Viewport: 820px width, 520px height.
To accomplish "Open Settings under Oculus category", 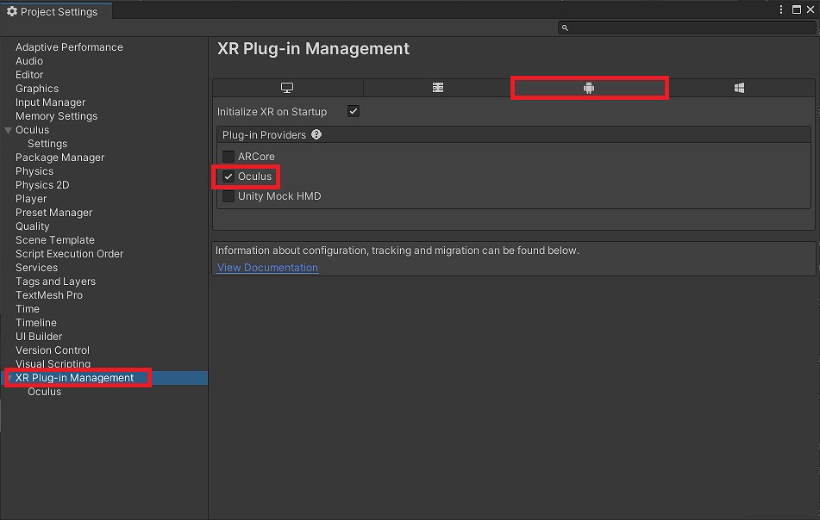I will [47, 144].
